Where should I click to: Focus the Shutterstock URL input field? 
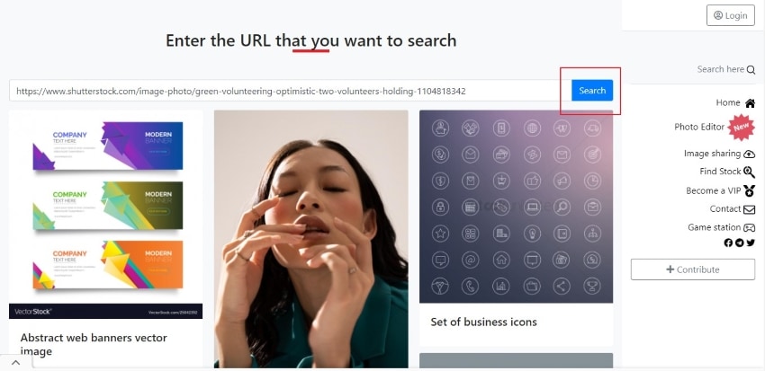click(291, 91)
